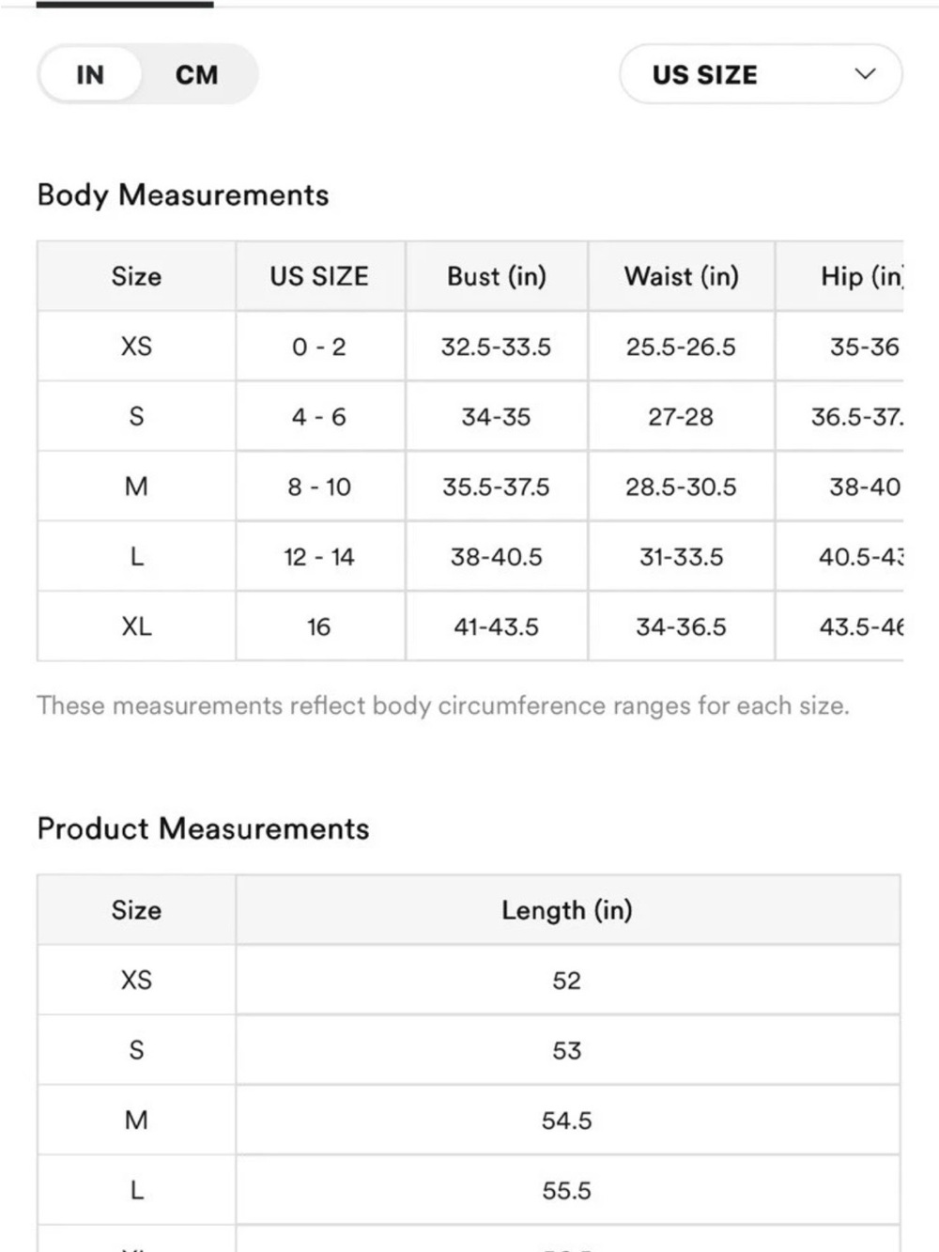The image size is (939, 1252).
Task: Click the Product Measurements heading
Action: 203,828
